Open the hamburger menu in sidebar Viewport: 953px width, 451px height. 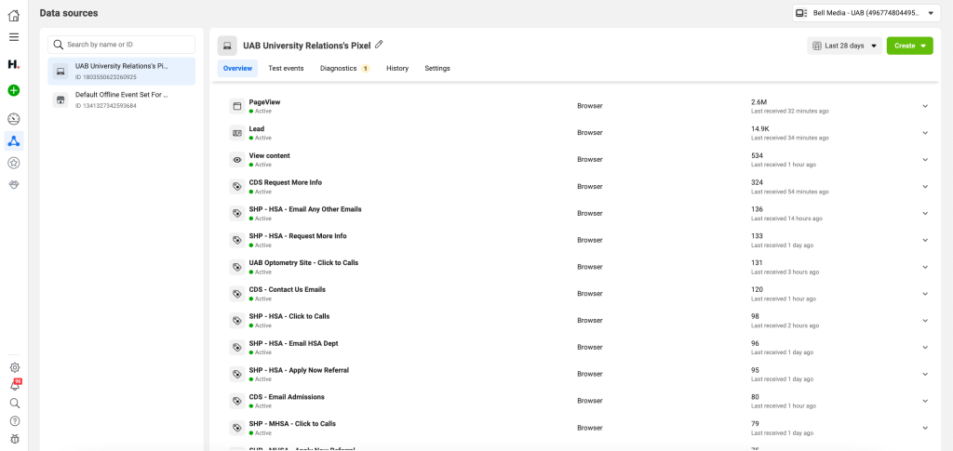[x=13, y=37]
